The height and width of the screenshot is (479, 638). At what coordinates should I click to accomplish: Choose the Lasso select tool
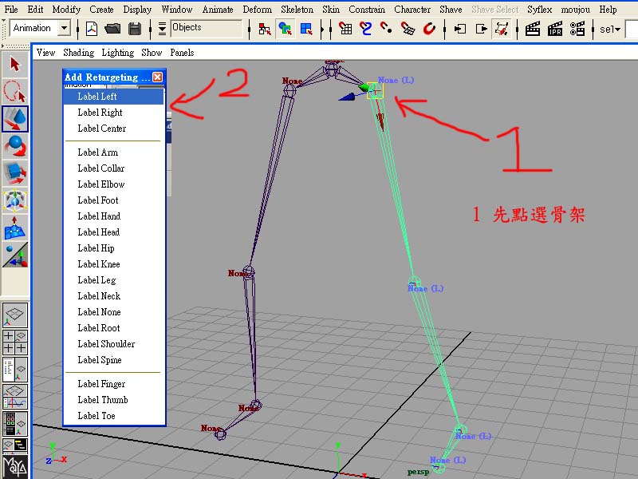(15, 91)
